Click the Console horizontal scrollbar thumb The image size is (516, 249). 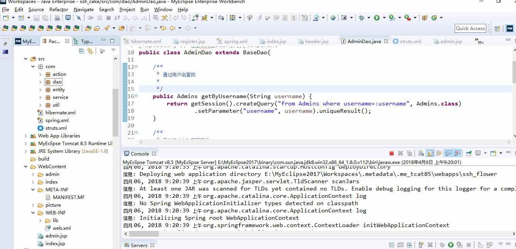click(143, 234)
